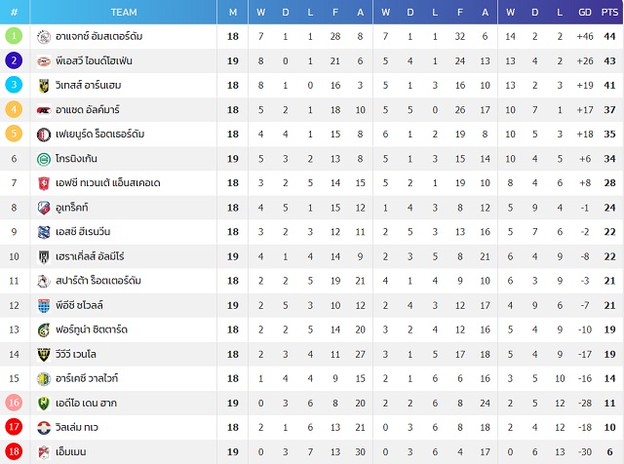Image resolution: width=624 pixels, height=464 pixels.
Task: Open the อาแจกซ์ อัมสเตอร์ดัม team link
Action: point(99,37)
